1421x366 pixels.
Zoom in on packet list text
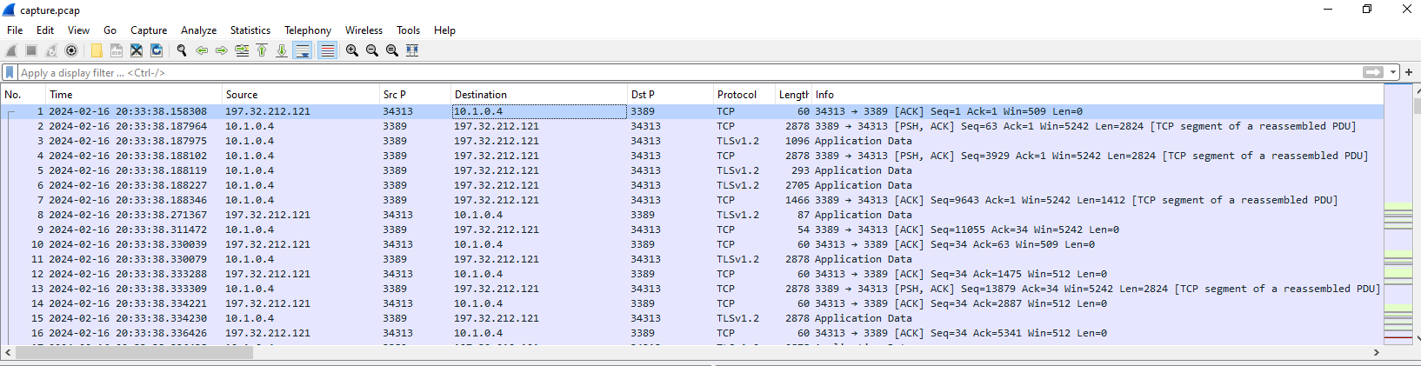pos(352,50)
